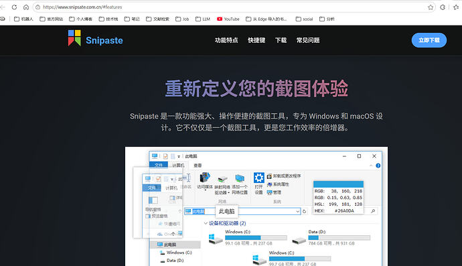Open the 笔记 bookmark folder

[132, 19]
